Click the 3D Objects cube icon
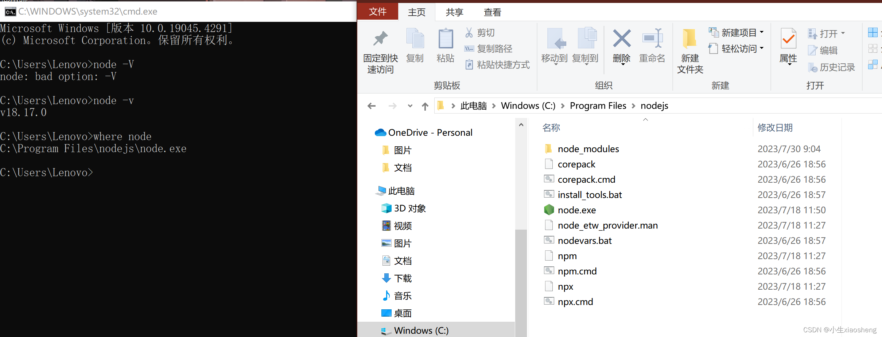Viewport: 882px width, 337px height. pyautogui.click(x=386, y=208)
